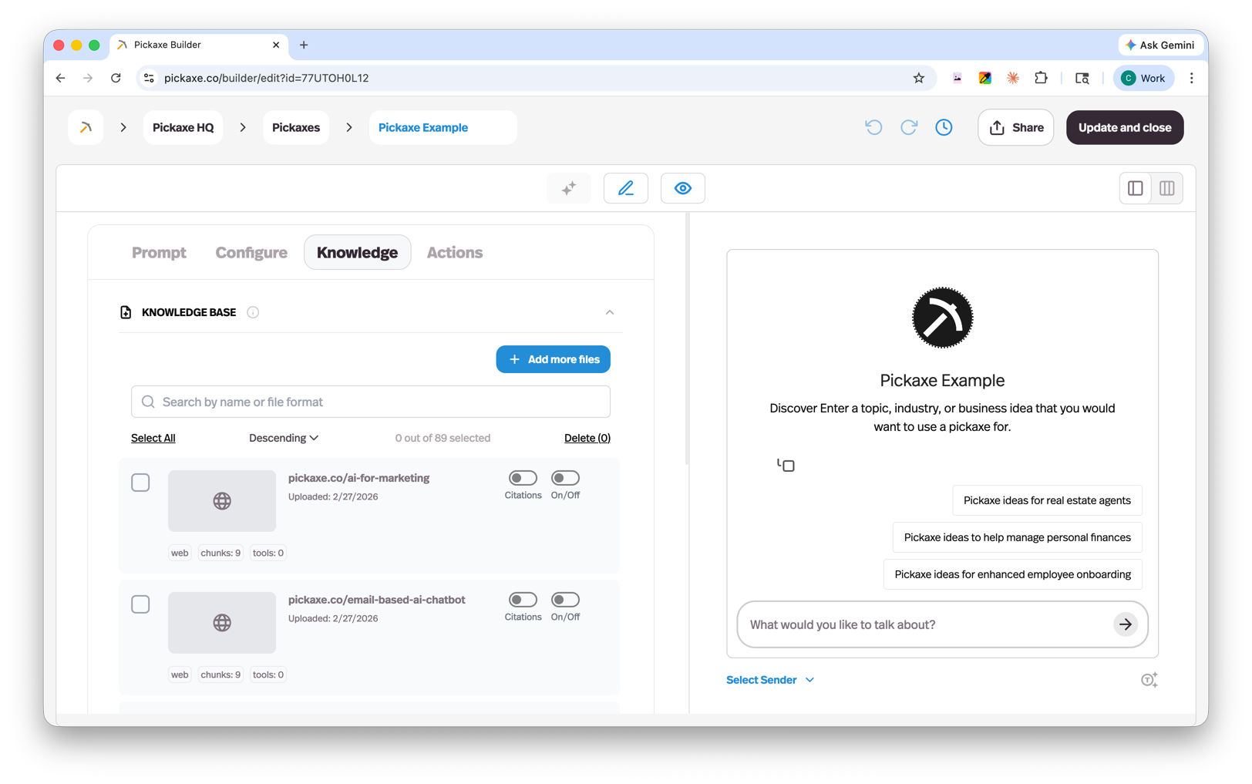The height and width of the screenshot is (784, 1252).
Task: Choose Pickaxe ideas for real estate agents suggestion
Action: [1047, 500]
